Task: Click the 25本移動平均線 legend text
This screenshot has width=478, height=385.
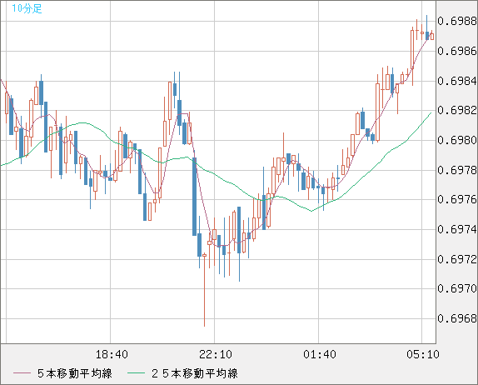Action: [x=195, y=373]
